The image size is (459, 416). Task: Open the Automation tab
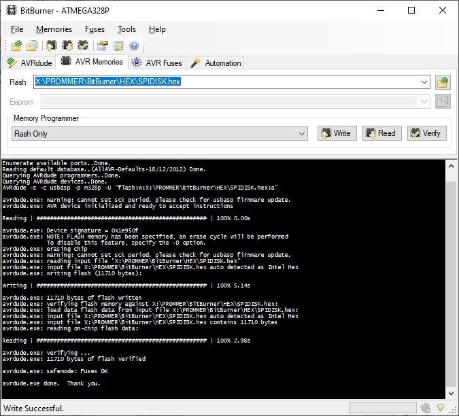216,63
